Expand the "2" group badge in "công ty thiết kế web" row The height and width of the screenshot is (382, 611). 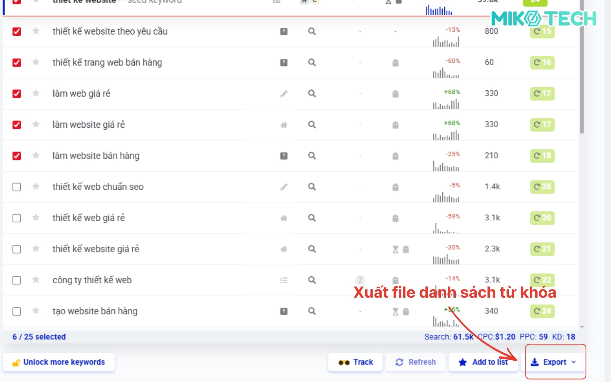360,280
